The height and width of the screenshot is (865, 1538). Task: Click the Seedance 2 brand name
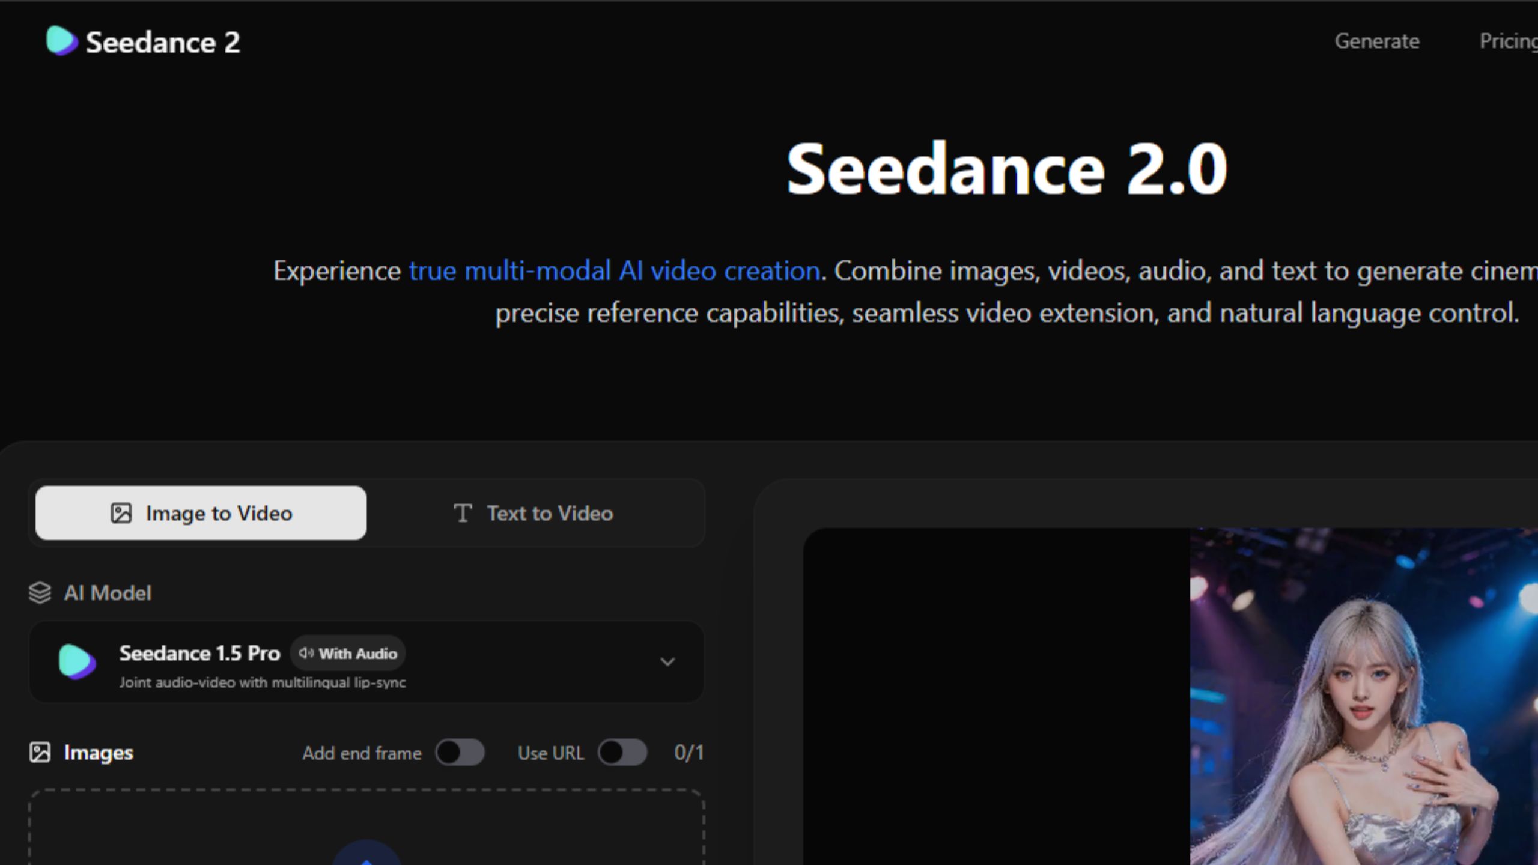coord(163,42)
